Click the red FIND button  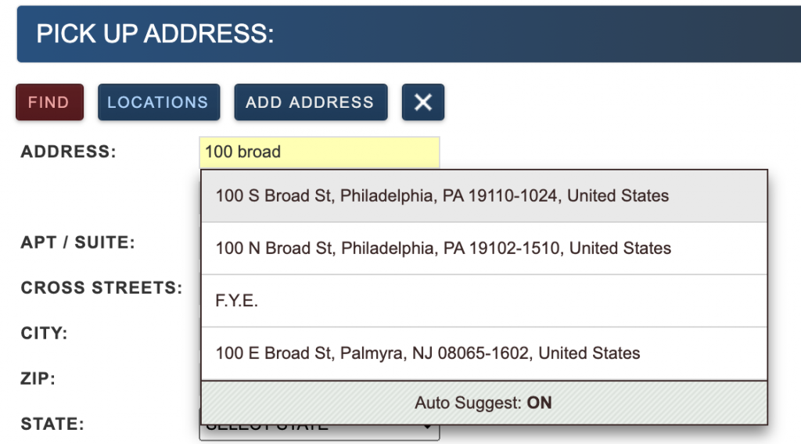pyautogui.click(x=49, y=102)
